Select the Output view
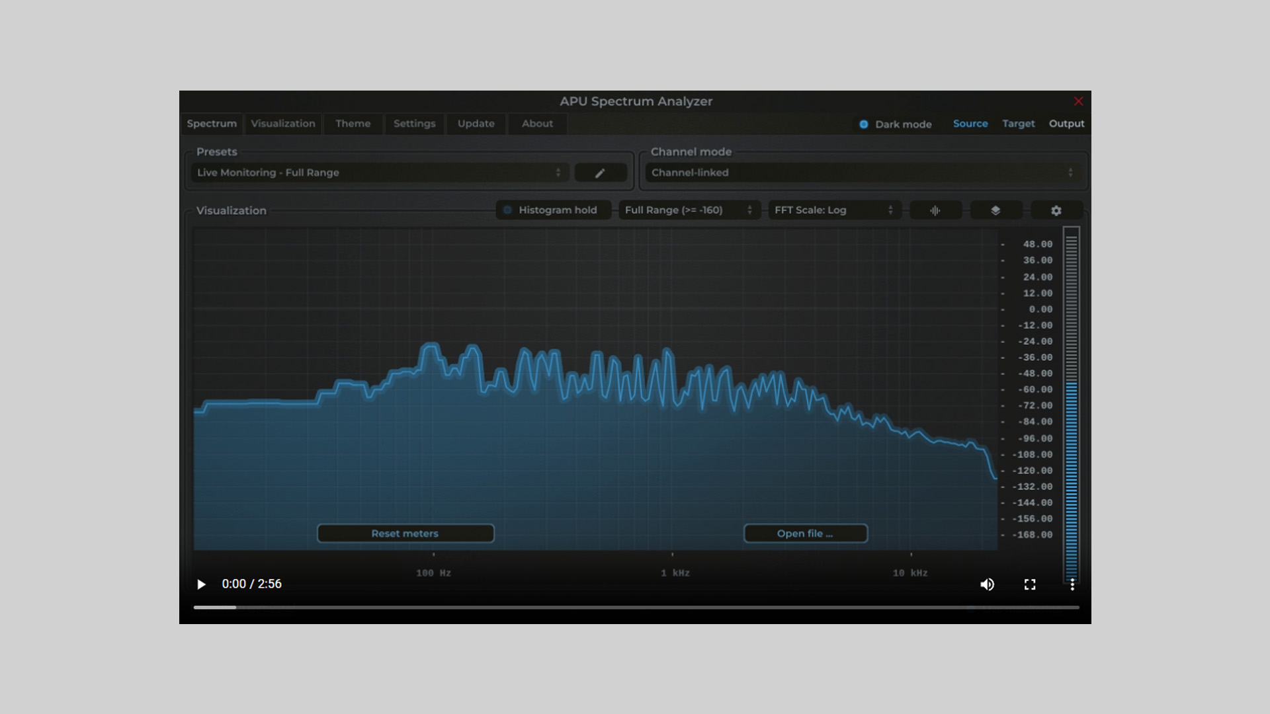 [1066, 124]
